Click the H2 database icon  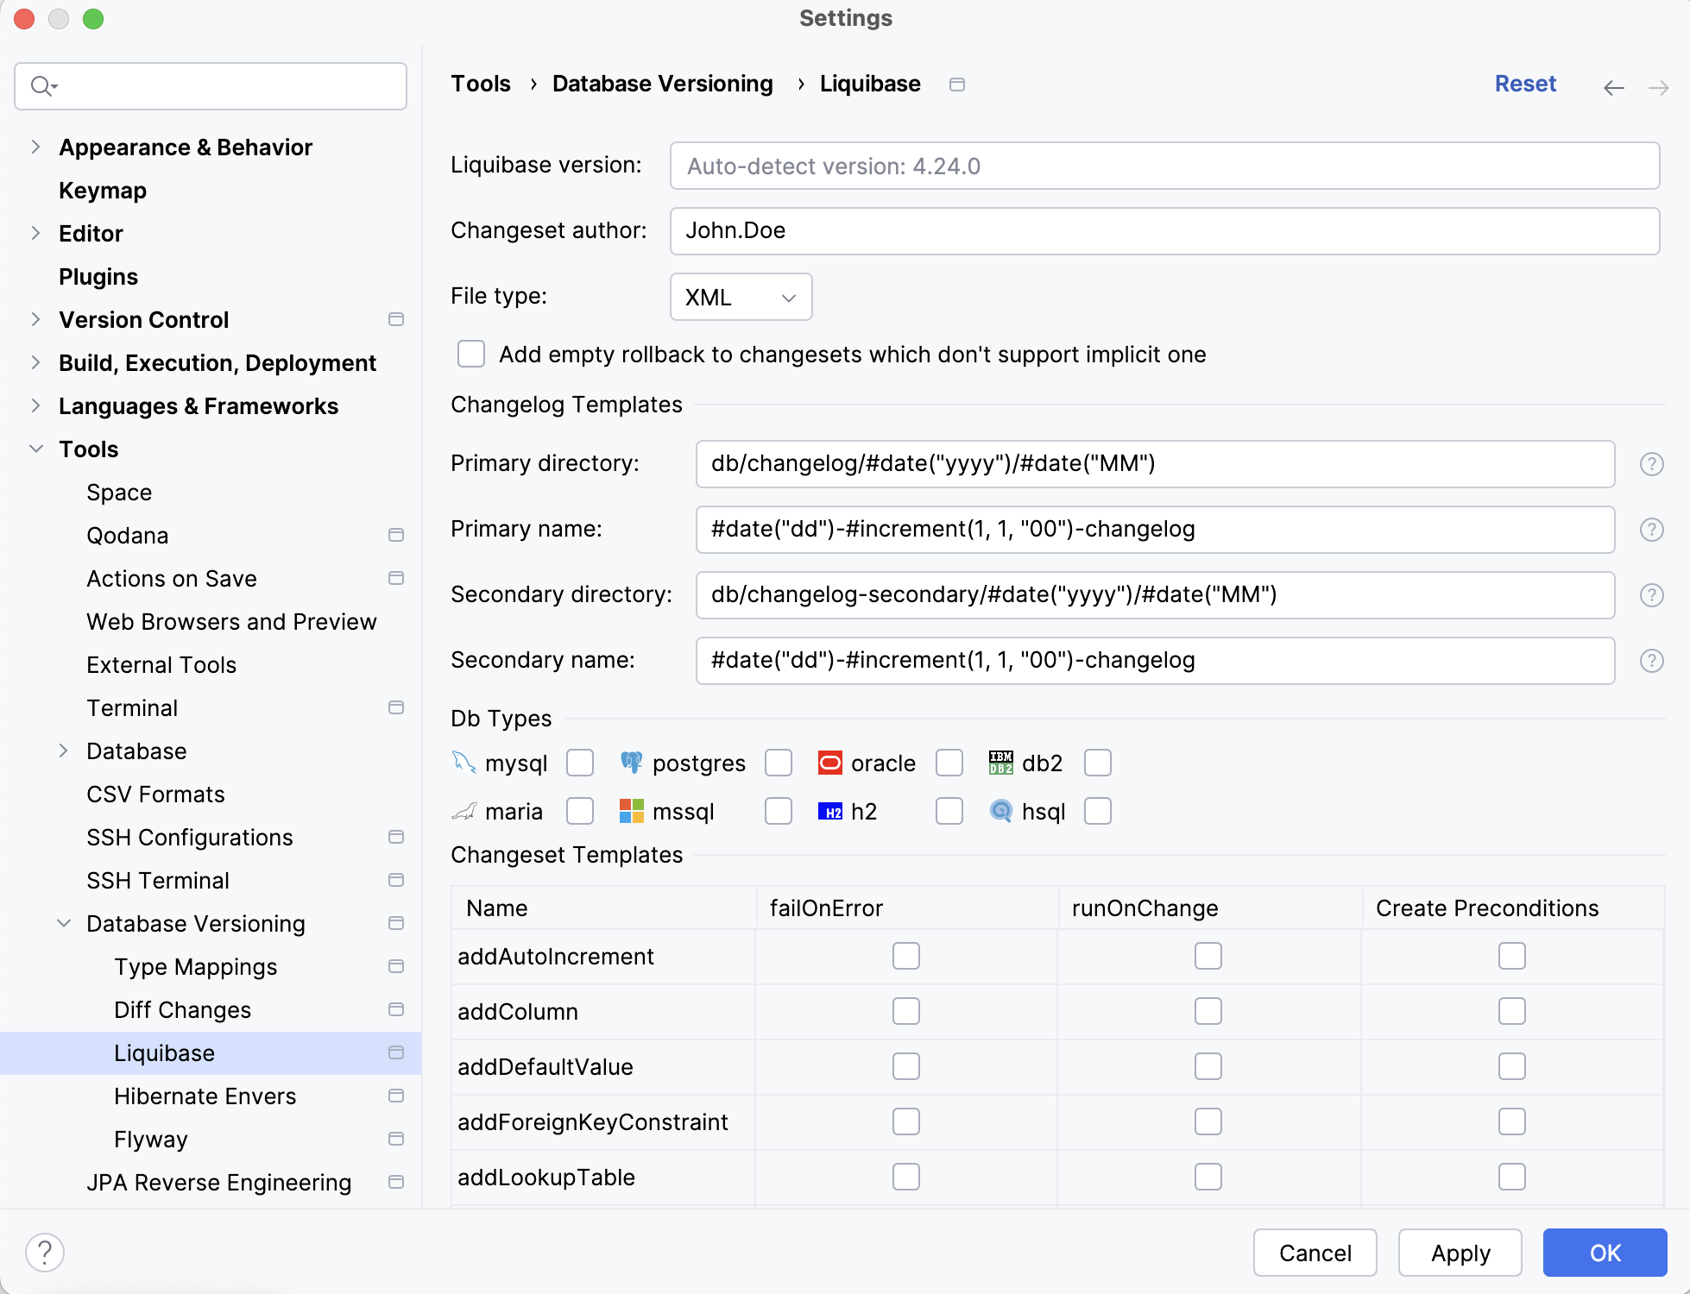pos(830,811)
